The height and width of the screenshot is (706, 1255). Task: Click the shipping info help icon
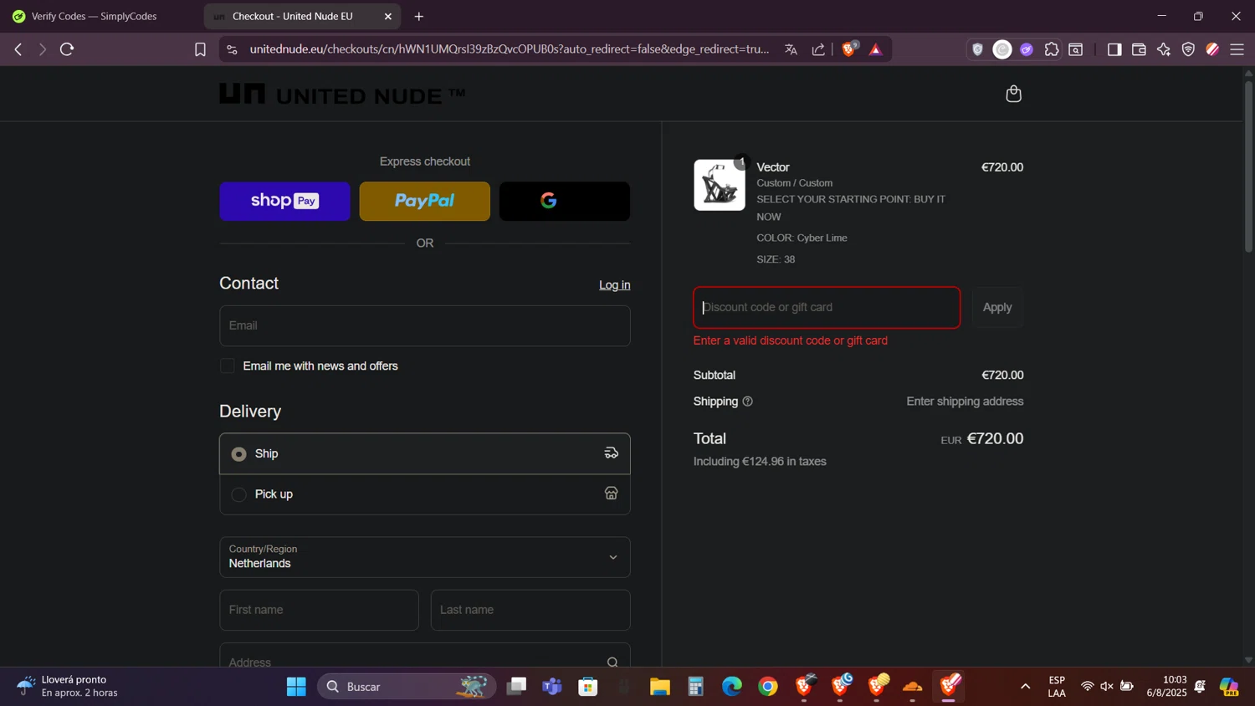pos(747,402)
